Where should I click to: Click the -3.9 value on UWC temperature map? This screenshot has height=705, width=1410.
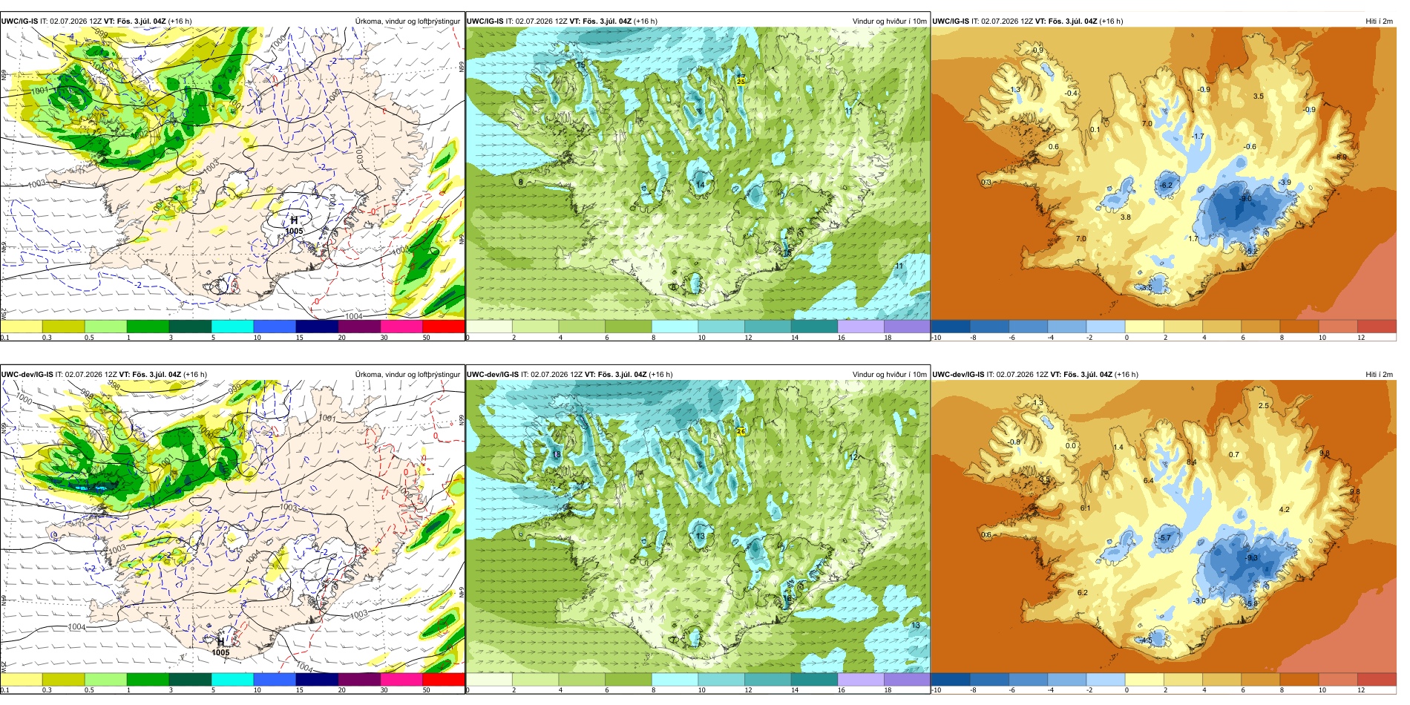[x=1285, y=183]
